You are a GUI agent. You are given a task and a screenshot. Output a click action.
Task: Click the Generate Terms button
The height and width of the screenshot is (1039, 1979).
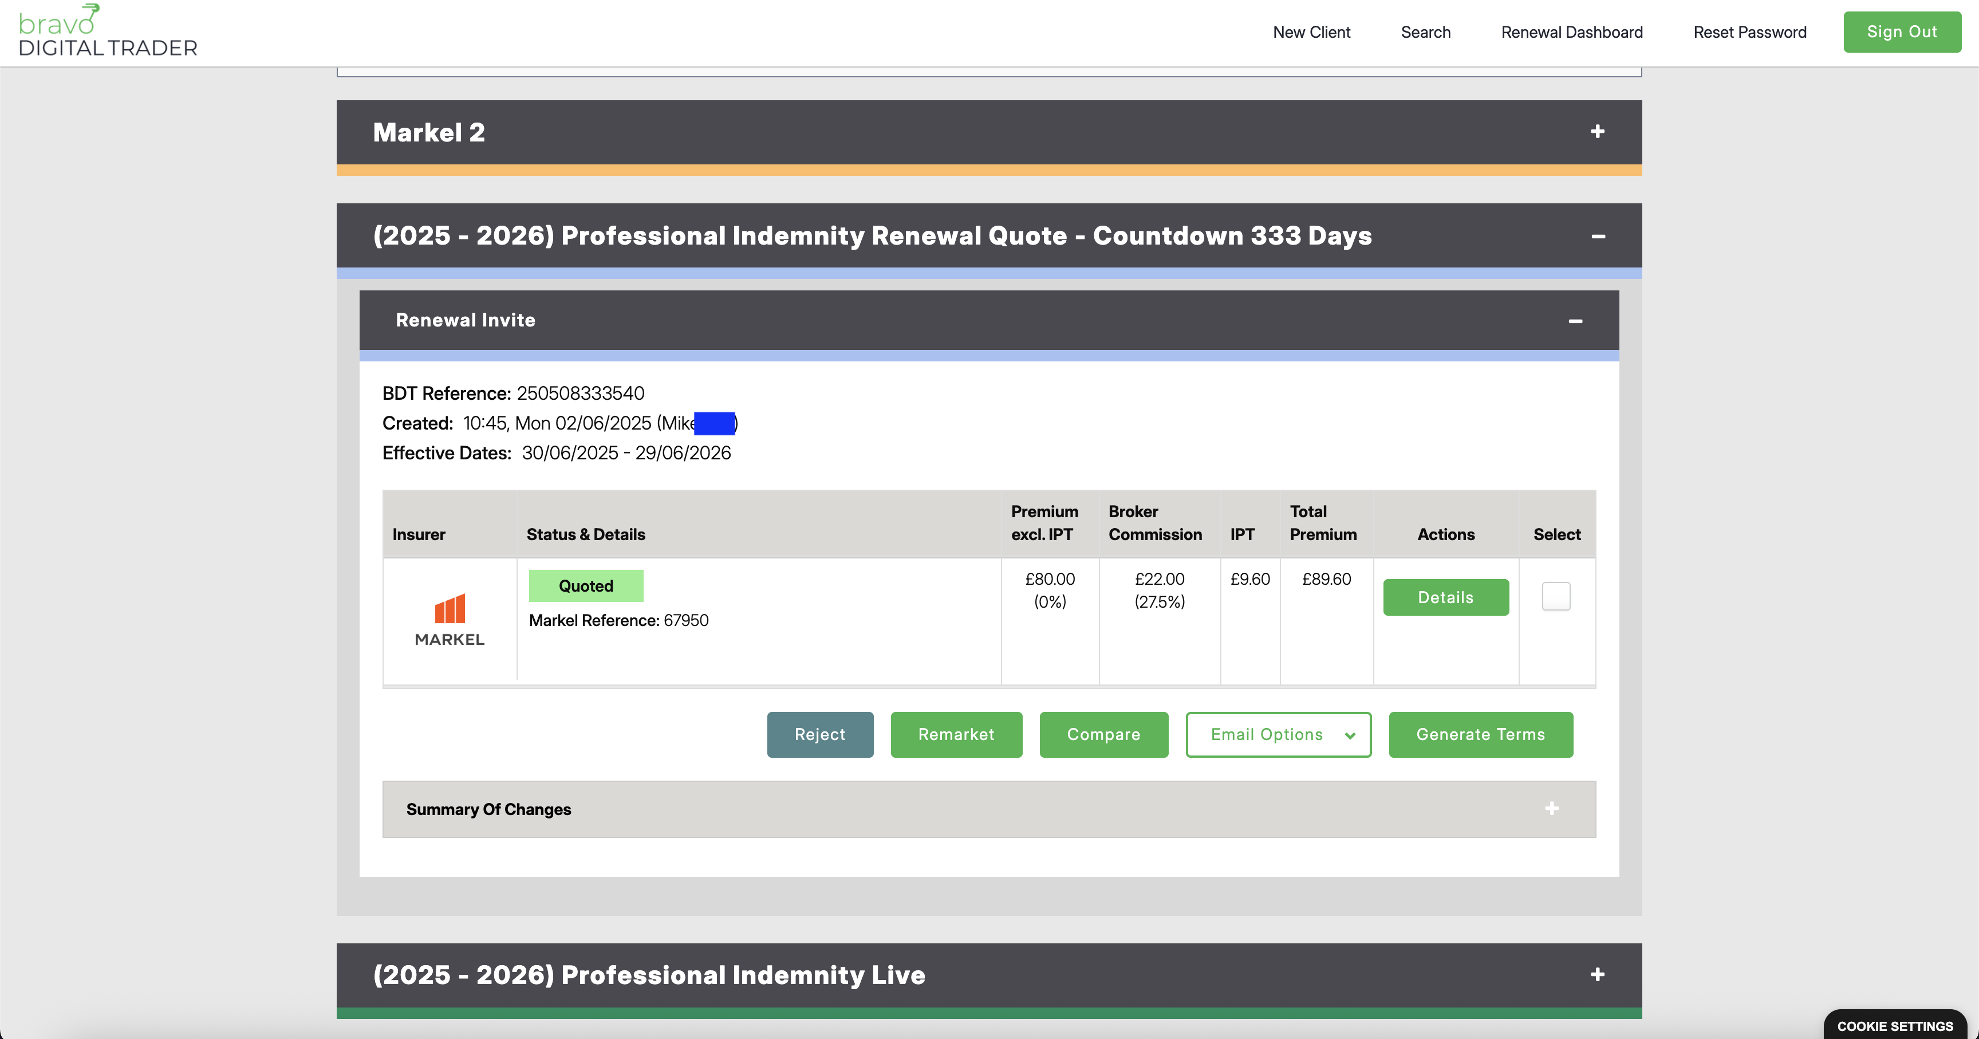[x=1480, y=735]
